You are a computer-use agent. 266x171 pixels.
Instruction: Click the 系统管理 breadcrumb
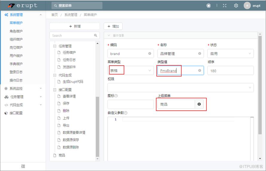coord(71,15)
